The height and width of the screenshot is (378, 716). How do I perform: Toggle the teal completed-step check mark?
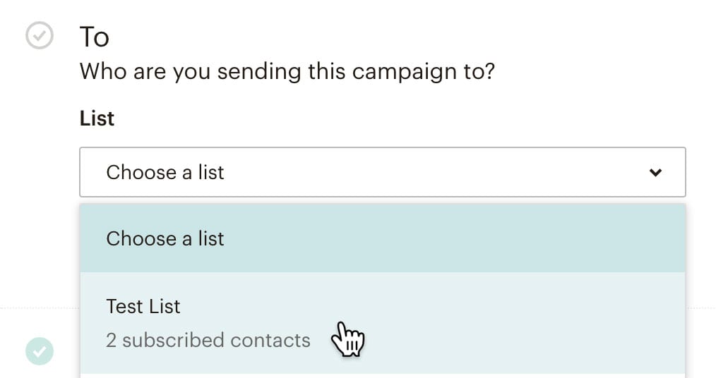point(40,351)
